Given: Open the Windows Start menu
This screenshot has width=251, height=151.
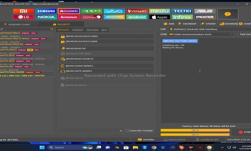Looking at the screenshot, I should (42, 147).
